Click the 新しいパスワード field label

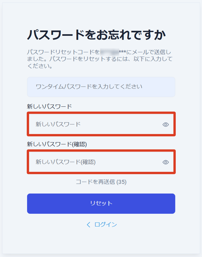click(x=49, y=106)
